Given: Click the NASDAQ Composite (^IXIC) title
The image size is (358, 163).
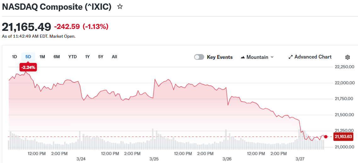Looking at the screenshot, I should 57,7.
